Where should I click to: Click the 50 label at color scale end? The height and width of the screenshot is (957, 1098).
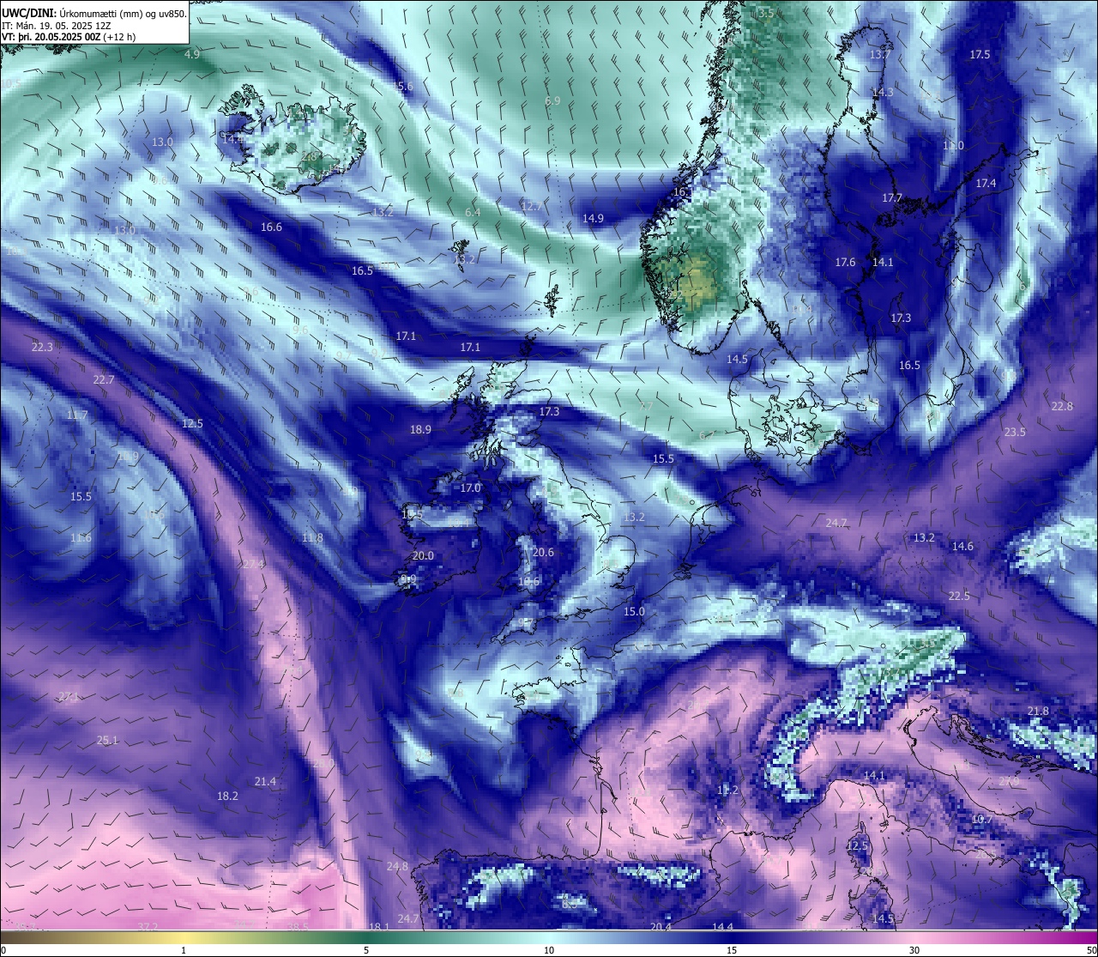(x=1090, y=950)
